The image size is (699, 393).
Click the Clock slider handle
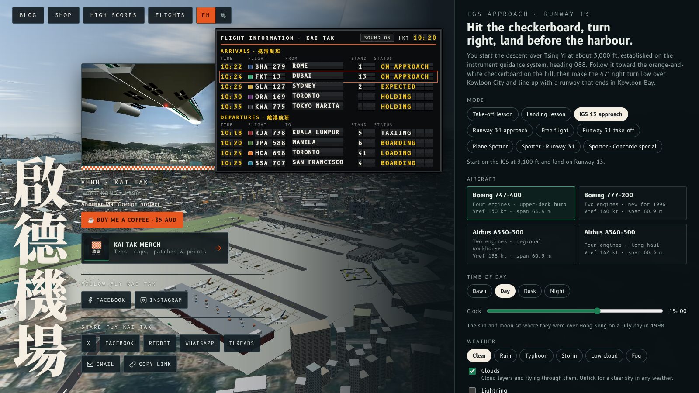(597, 311)
